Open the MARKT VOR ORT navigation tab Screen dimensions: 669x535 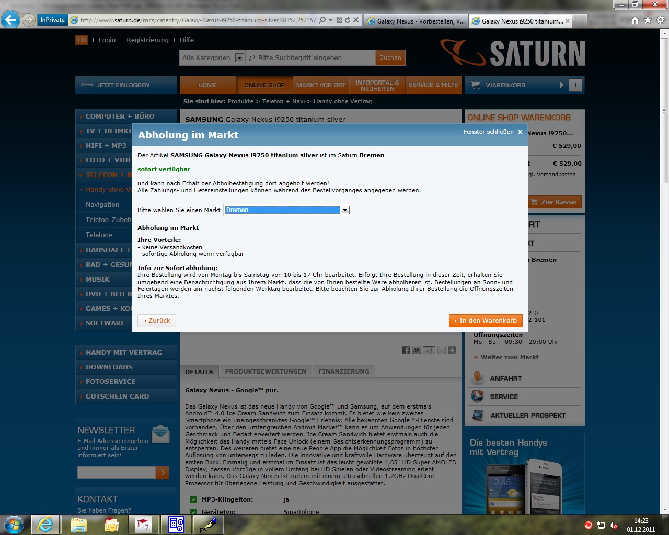pos(321,85)
